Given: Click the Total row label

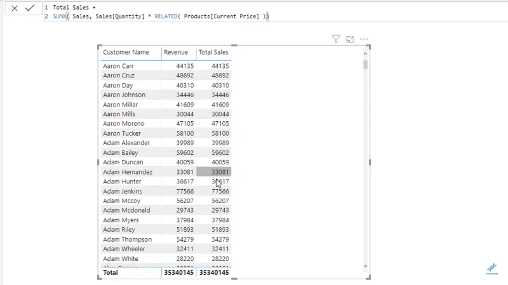Looking at the screenshot, I should 110,272.
